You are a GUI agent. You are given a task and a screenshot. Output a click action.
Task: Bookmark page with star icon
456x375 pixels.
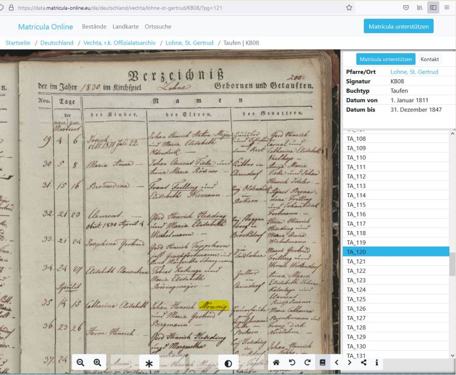(x=349, y=8)
